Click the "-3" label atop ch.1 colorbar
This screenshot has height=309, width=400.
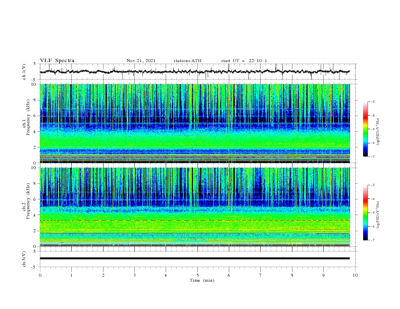click(x=372, y=101)
